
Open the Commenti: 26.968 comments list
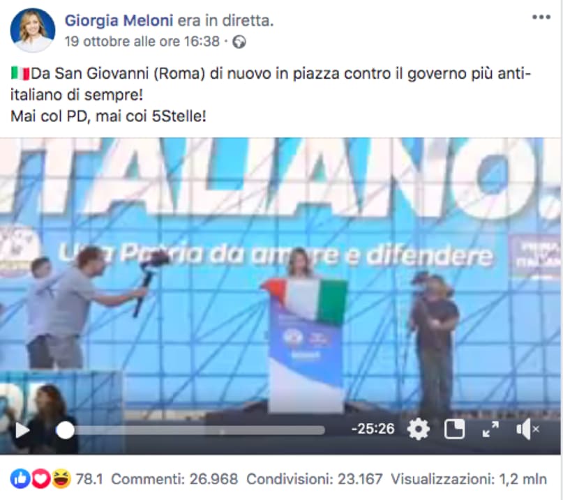174,479
